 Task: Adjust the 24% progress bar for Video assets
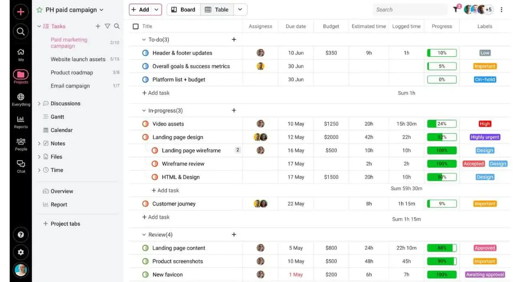point(442,124)
